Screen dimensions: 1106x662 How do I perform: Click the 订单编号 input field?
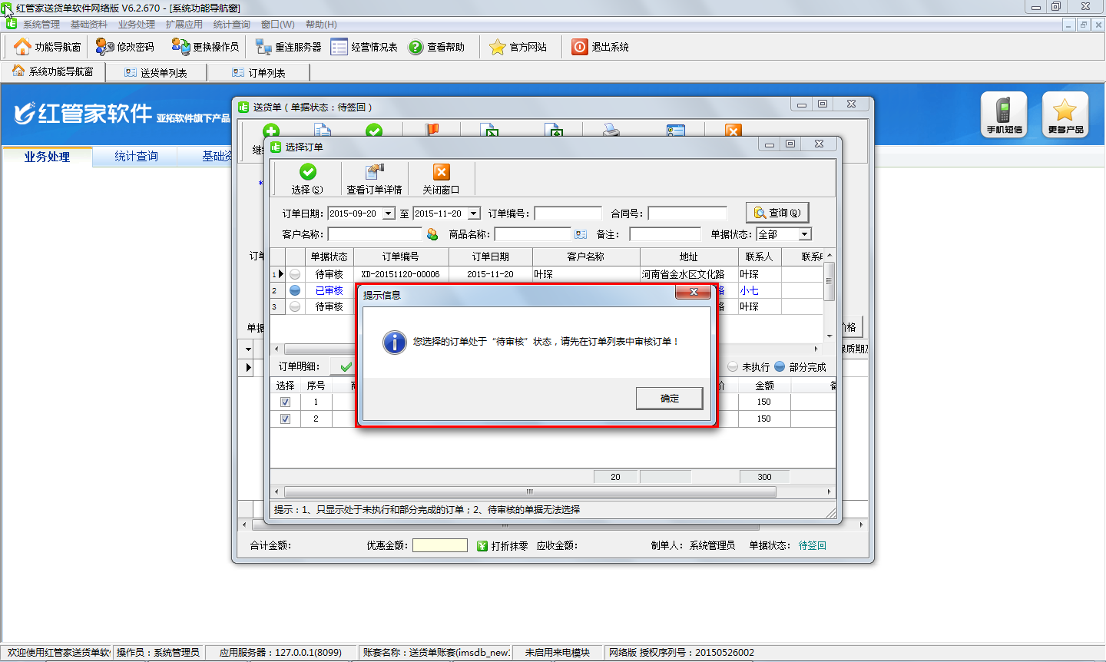click(568, 213)
